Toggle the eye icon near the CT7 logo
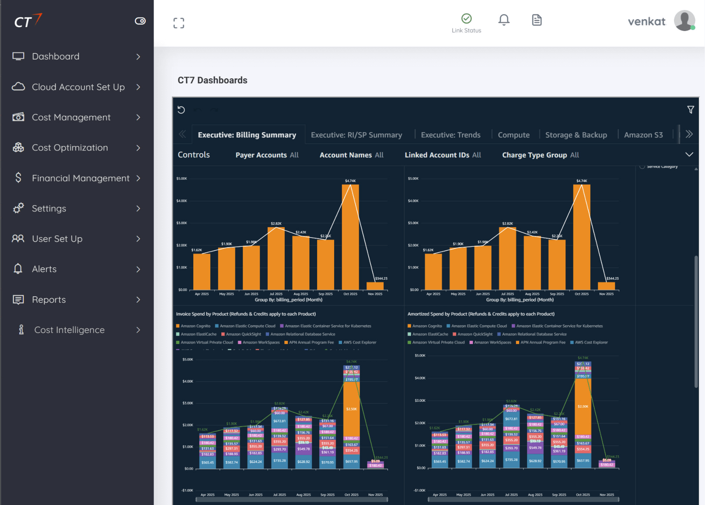Viewport: 705px width, 505px height. pyautogui.click(x=140, y=21)
